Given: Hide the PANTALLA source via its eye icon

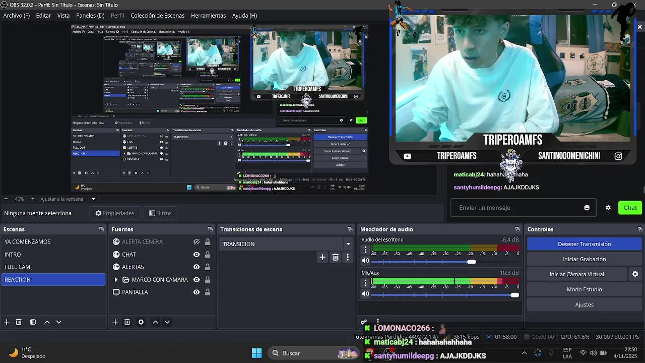Looking at the screenshot, I should click(x=197, y=292).
